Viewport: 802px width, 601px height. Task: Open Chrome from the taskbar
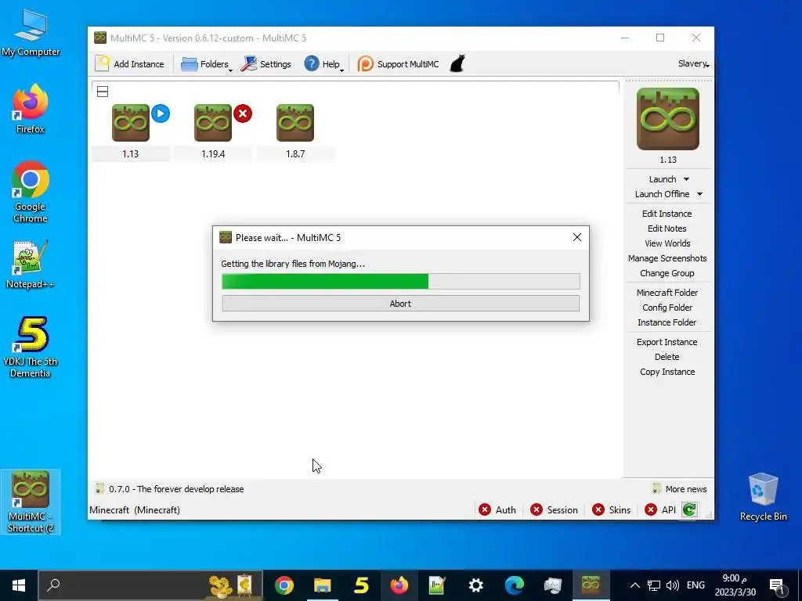pyautogui.click(x=284, y=585)
